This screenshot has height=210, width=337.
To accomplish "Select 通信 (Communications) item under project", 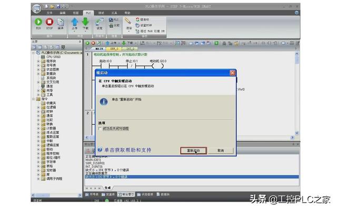I will pos(47,86).
